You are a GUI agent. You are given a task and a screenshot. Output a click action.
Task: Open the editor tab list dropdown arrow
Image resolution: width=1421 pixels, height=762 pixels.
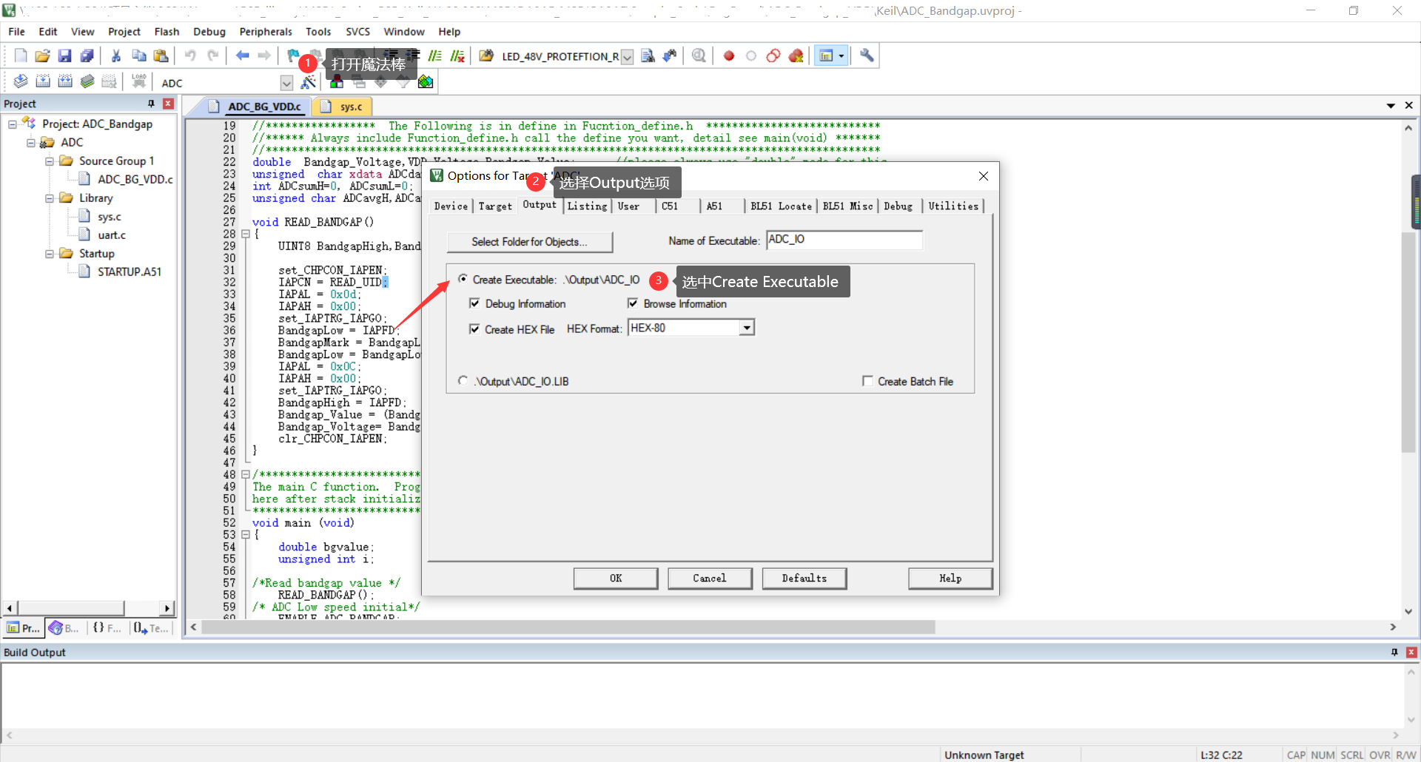1391,106
